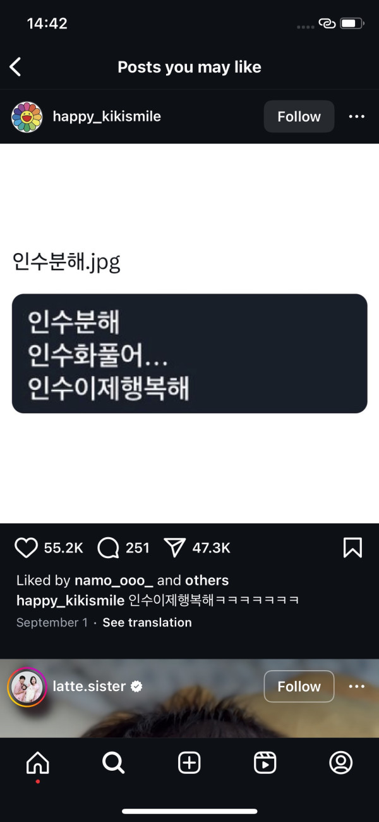Follow happy_kikismile
Screen dimensions: 379x822
click(299, 116)
